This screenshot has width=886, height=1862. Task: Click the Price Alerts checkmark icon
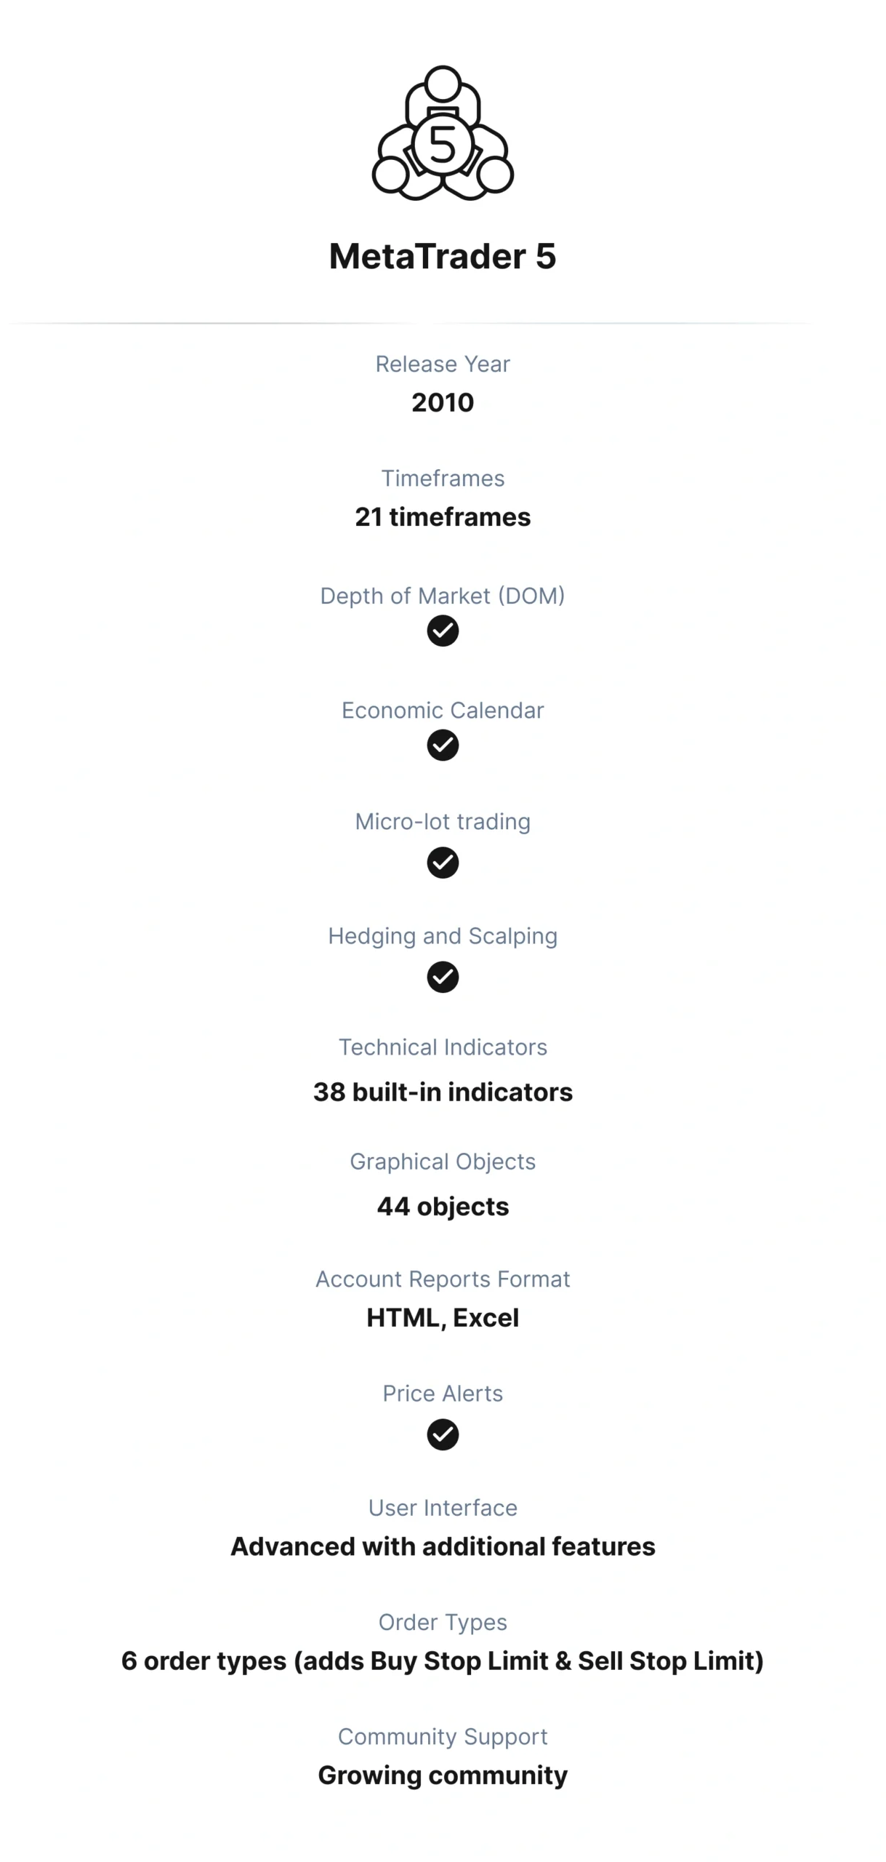point(443,1434)
